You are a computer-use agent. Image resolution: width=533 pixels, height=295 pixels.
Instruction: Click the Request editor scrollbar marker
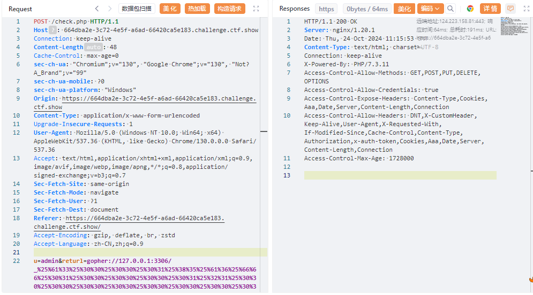pyautogui.click(x=264, y=131)
